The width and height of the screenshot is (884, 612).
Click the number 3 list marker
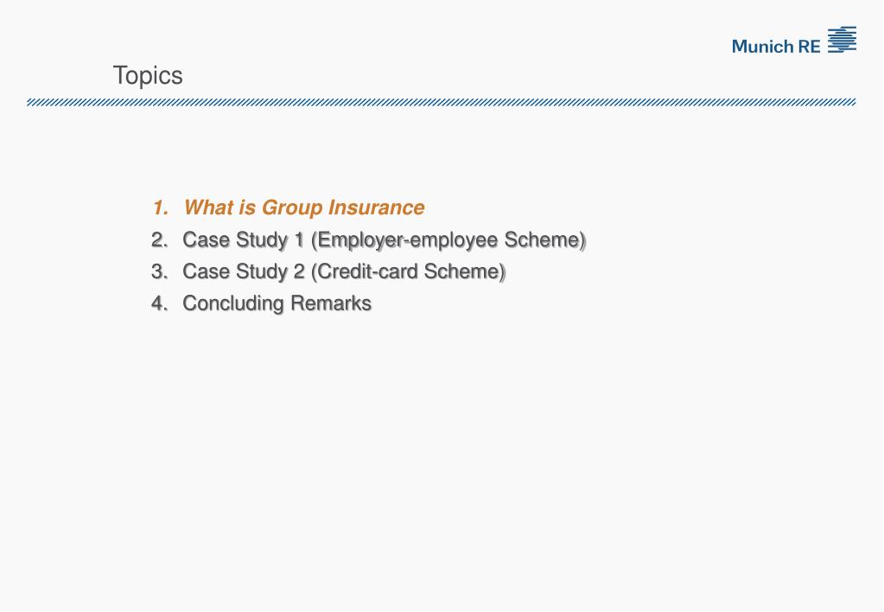[x=160, y=271]
